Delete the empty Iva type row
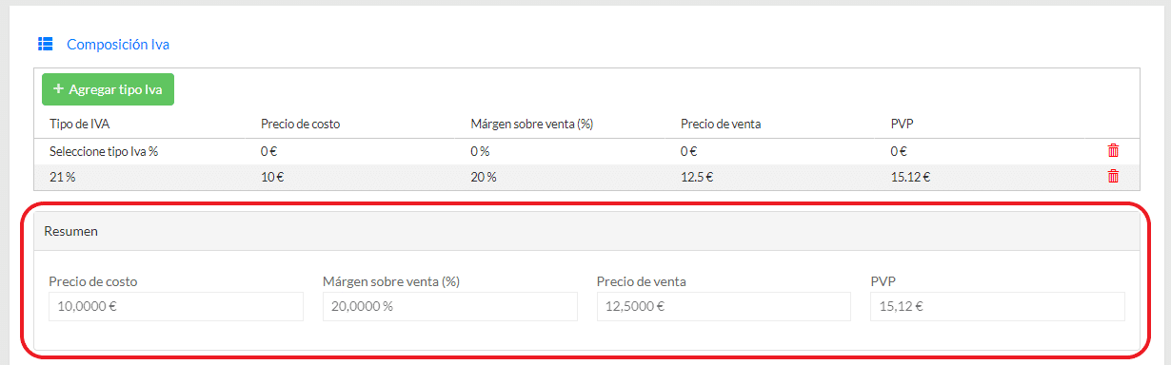This screenshot has height=365, width=1171. 1113,150
